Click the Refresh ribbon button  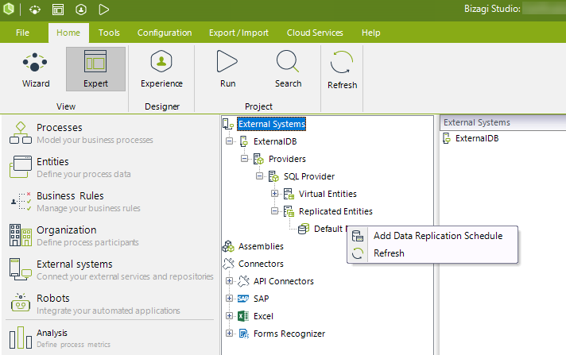[342, 70]
